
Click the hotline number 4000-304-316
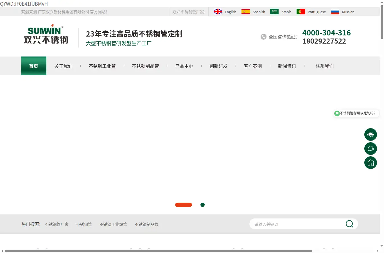pos(326,33)
